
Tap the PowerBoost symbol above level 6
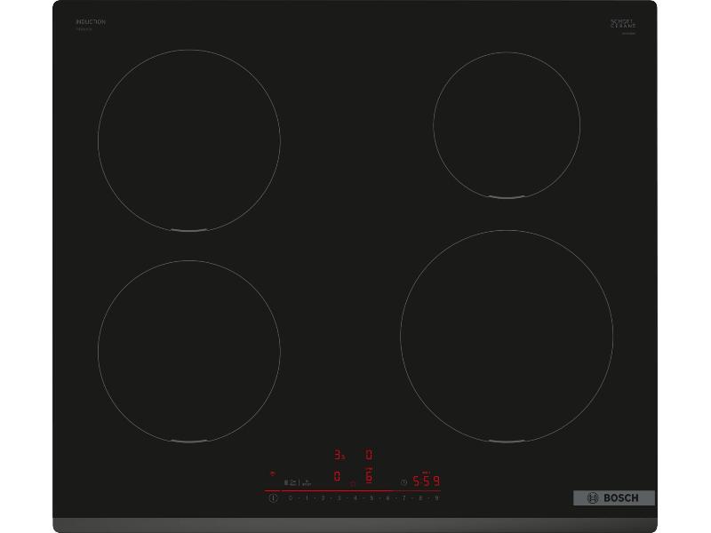coord(369,467)
